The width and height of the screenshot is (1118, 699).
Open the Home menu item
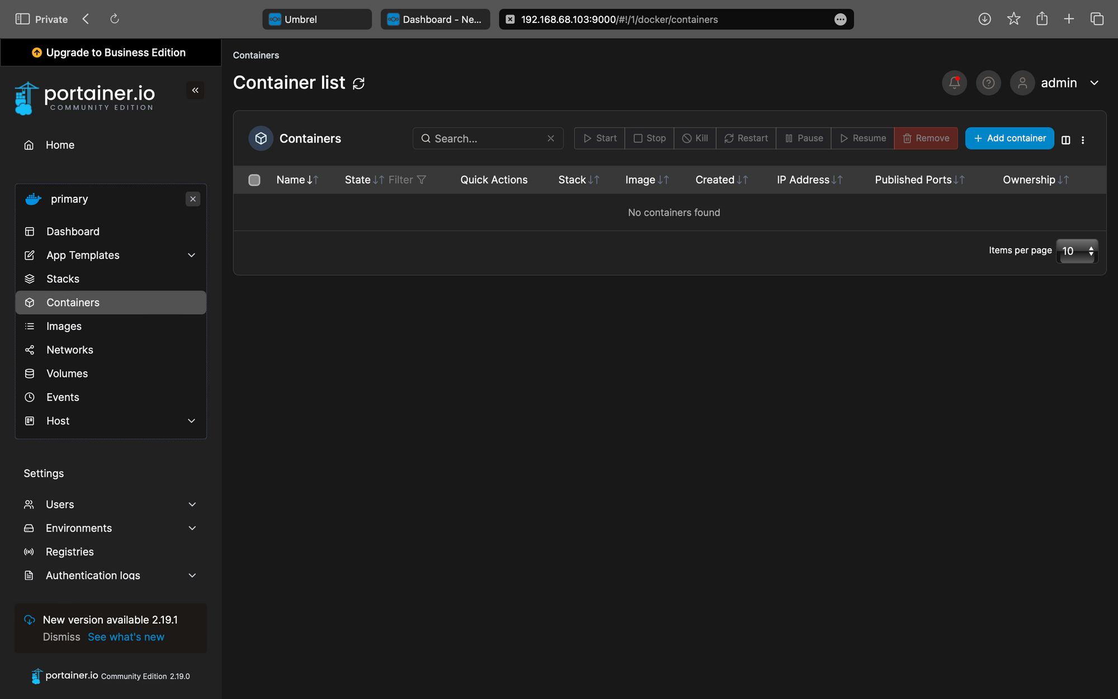point(111,145)
